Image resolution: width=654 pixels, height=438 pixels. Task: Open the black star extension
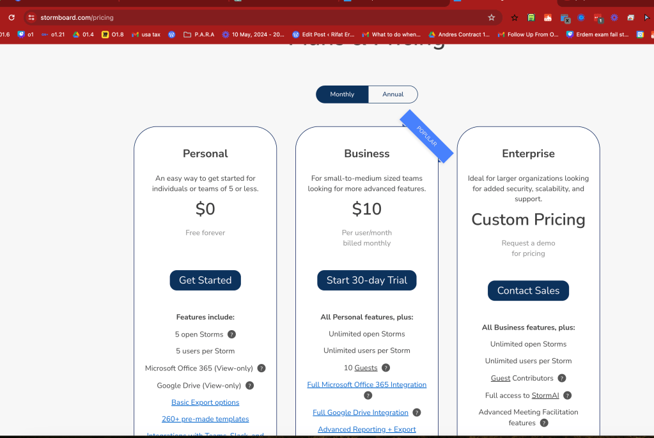[514, 17]
